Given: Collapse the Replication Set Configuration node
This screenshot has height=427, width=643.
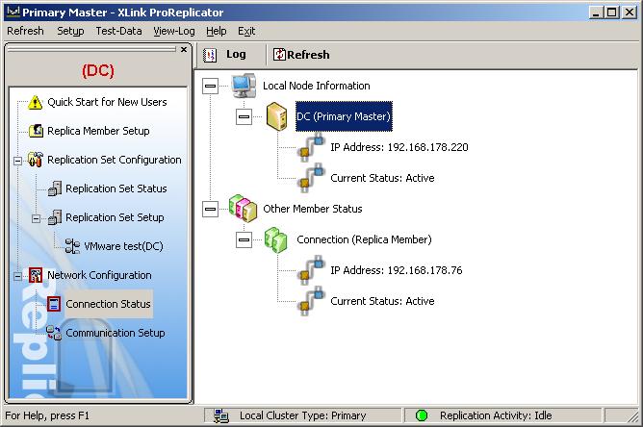Looking at the screenshot, I should tap(17, 161).
